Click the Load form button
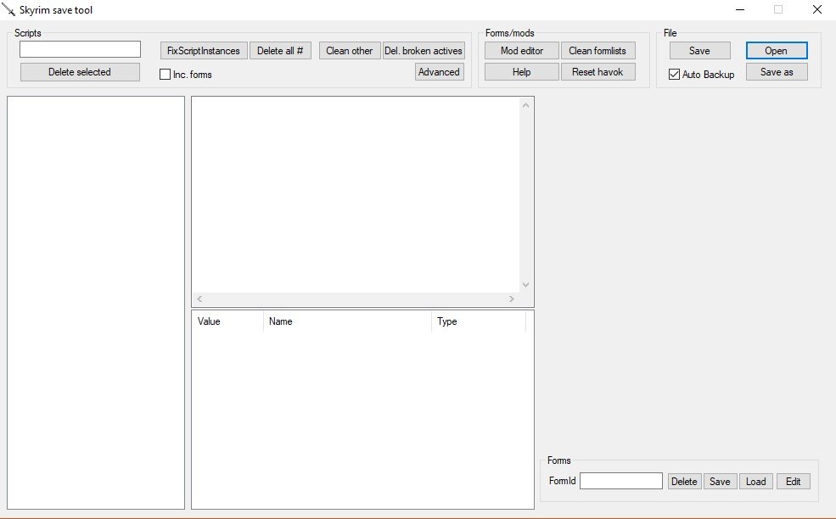Screen dimensions: 836x519 point(756,481)
